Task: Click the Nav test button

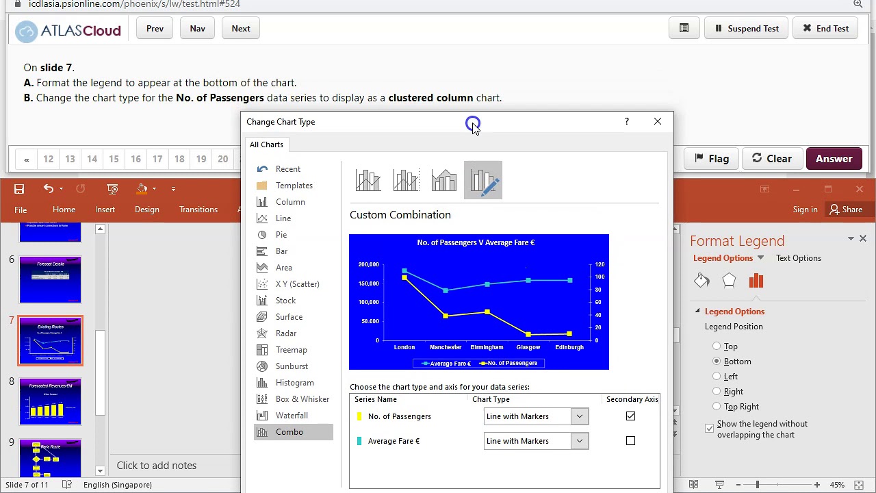Action: [x=197, y=29]
